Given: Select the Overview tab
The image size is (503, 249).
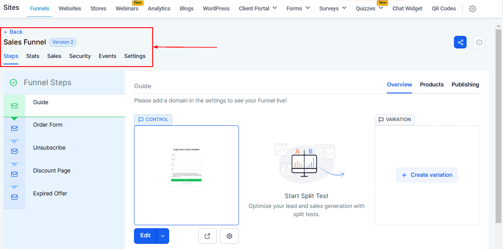Looking at the screenshot, I should point(399,85).
